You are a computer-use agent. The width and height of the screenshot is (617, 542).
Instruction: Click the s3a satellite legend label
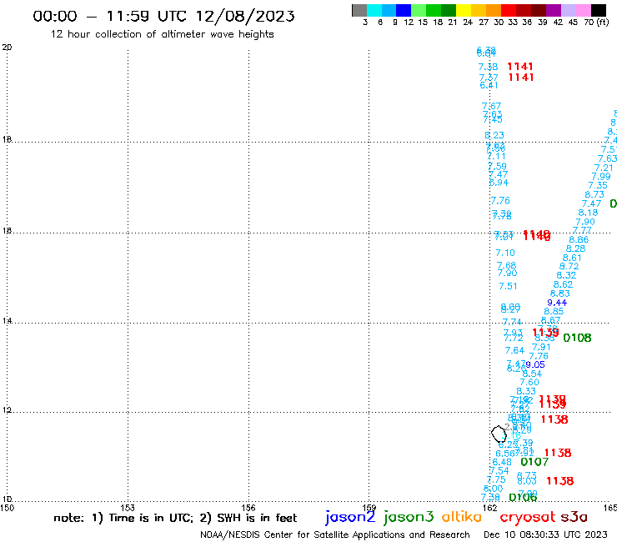[x=574, y=517]
